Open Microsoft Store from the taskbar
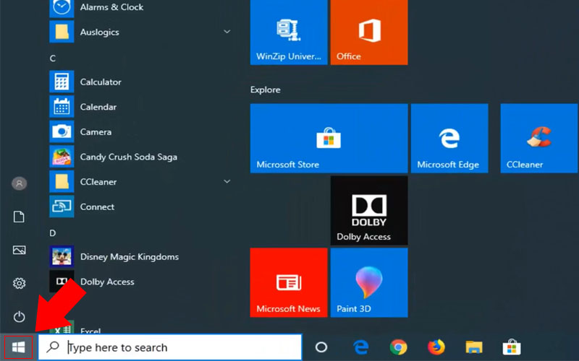This screenshot has width=579, height=361. 512,347
